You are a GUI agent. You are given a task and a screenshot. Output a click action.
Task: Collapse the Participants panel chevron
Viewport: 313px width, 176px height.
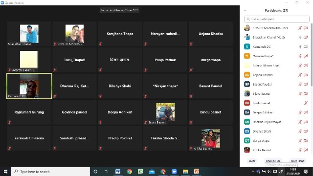[x=246, y=11]
